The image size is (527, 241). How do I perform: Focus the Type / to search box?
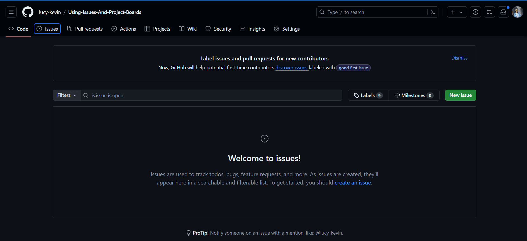[377, 12]
